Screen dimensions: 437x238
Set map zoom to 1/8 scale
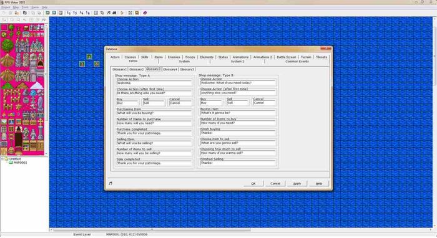pos(88,13)
